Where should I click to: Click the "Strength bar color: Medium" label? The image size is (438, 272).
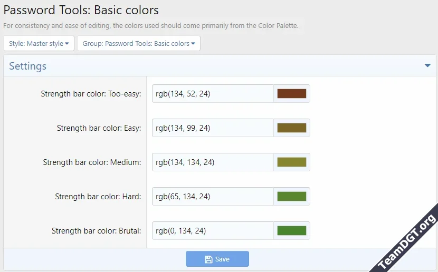(92, 162)
